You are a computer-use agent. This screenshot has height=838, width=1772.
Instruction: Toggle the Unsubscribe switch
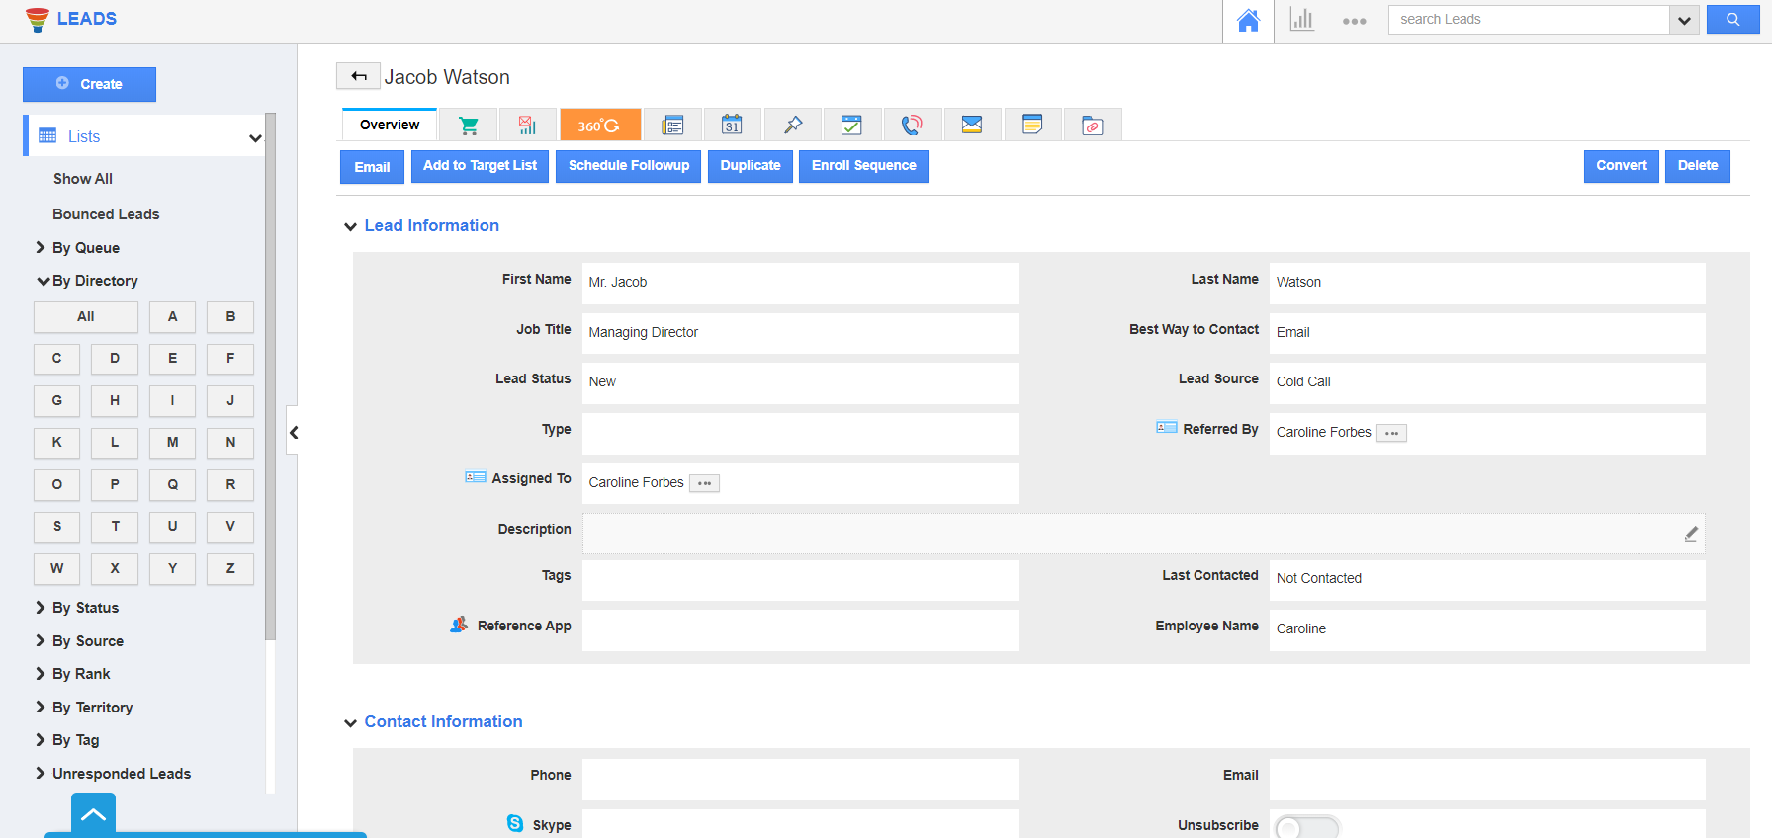(1305, 827)
